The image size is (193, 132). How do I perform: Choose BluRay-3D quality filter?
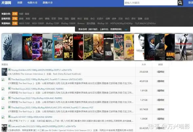tap(103, 23)
